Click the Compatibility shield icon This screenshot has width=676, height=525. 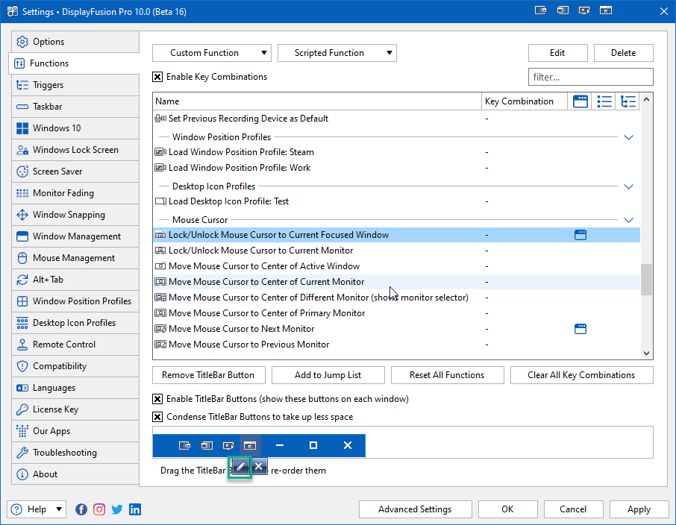coord(22,366)
